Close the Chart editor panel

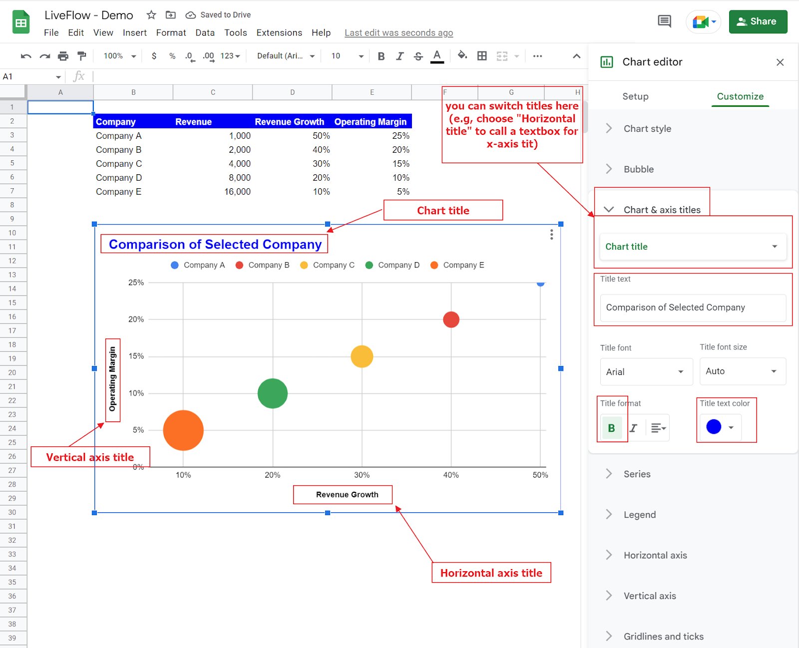click(x=780, y=62)
